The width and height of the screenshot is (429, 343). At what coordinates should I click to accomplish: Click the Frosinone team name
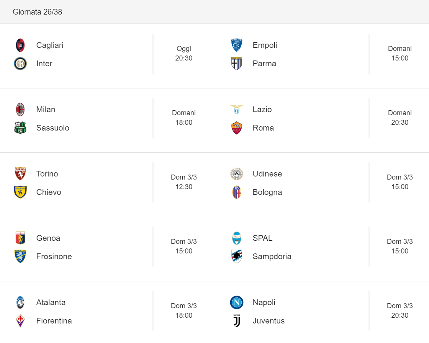click(x=54, y=256)
